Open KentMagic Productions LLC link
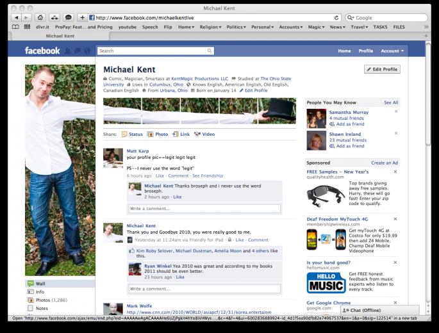Image resolution: width=439 pixels, height=333 pixels. coord(199,79)
